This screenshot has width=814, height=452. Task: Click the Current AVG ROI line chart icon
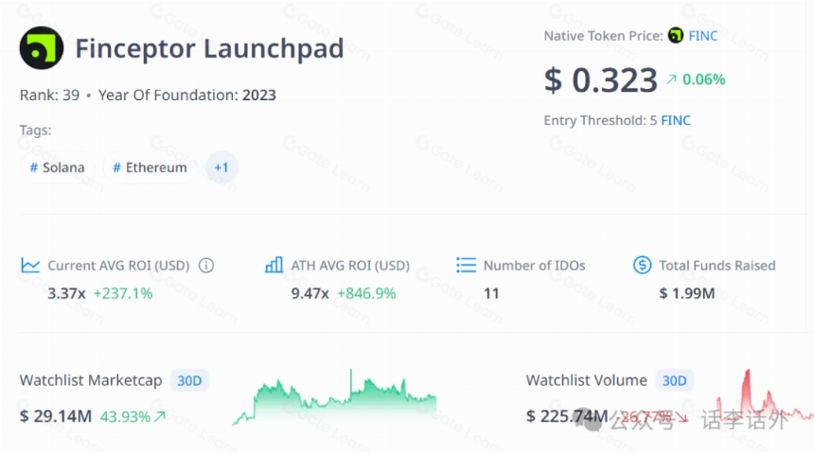[x=30, y=266]
